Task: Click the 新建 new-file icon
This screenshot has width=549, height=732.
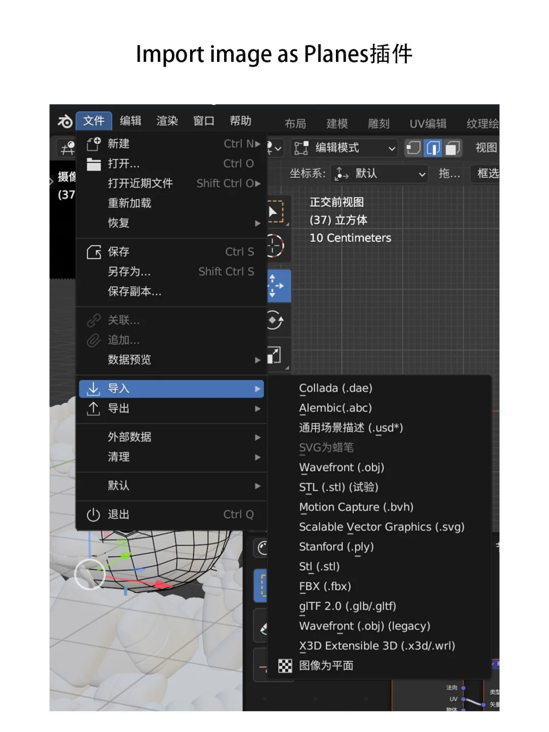Action: coord(94,144)
